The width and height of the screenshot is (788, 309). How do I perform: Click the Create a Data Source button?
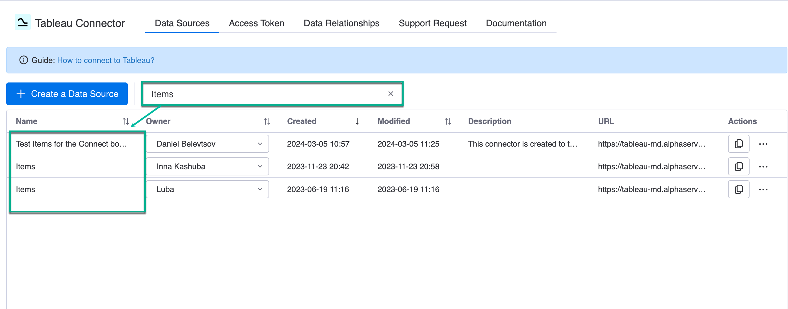click(67, 93)
